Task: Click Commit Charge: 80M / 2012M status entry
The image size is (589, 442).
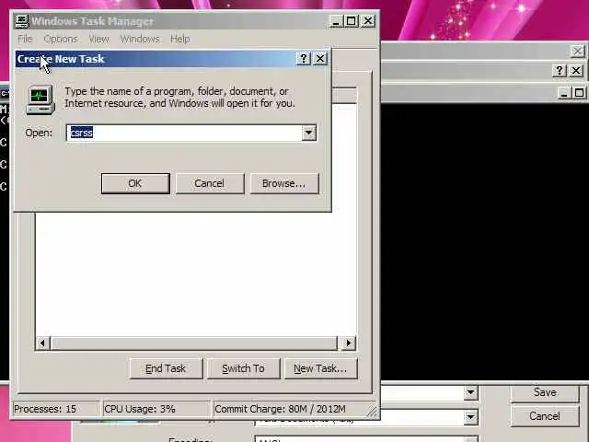Action: coord(289,409)
